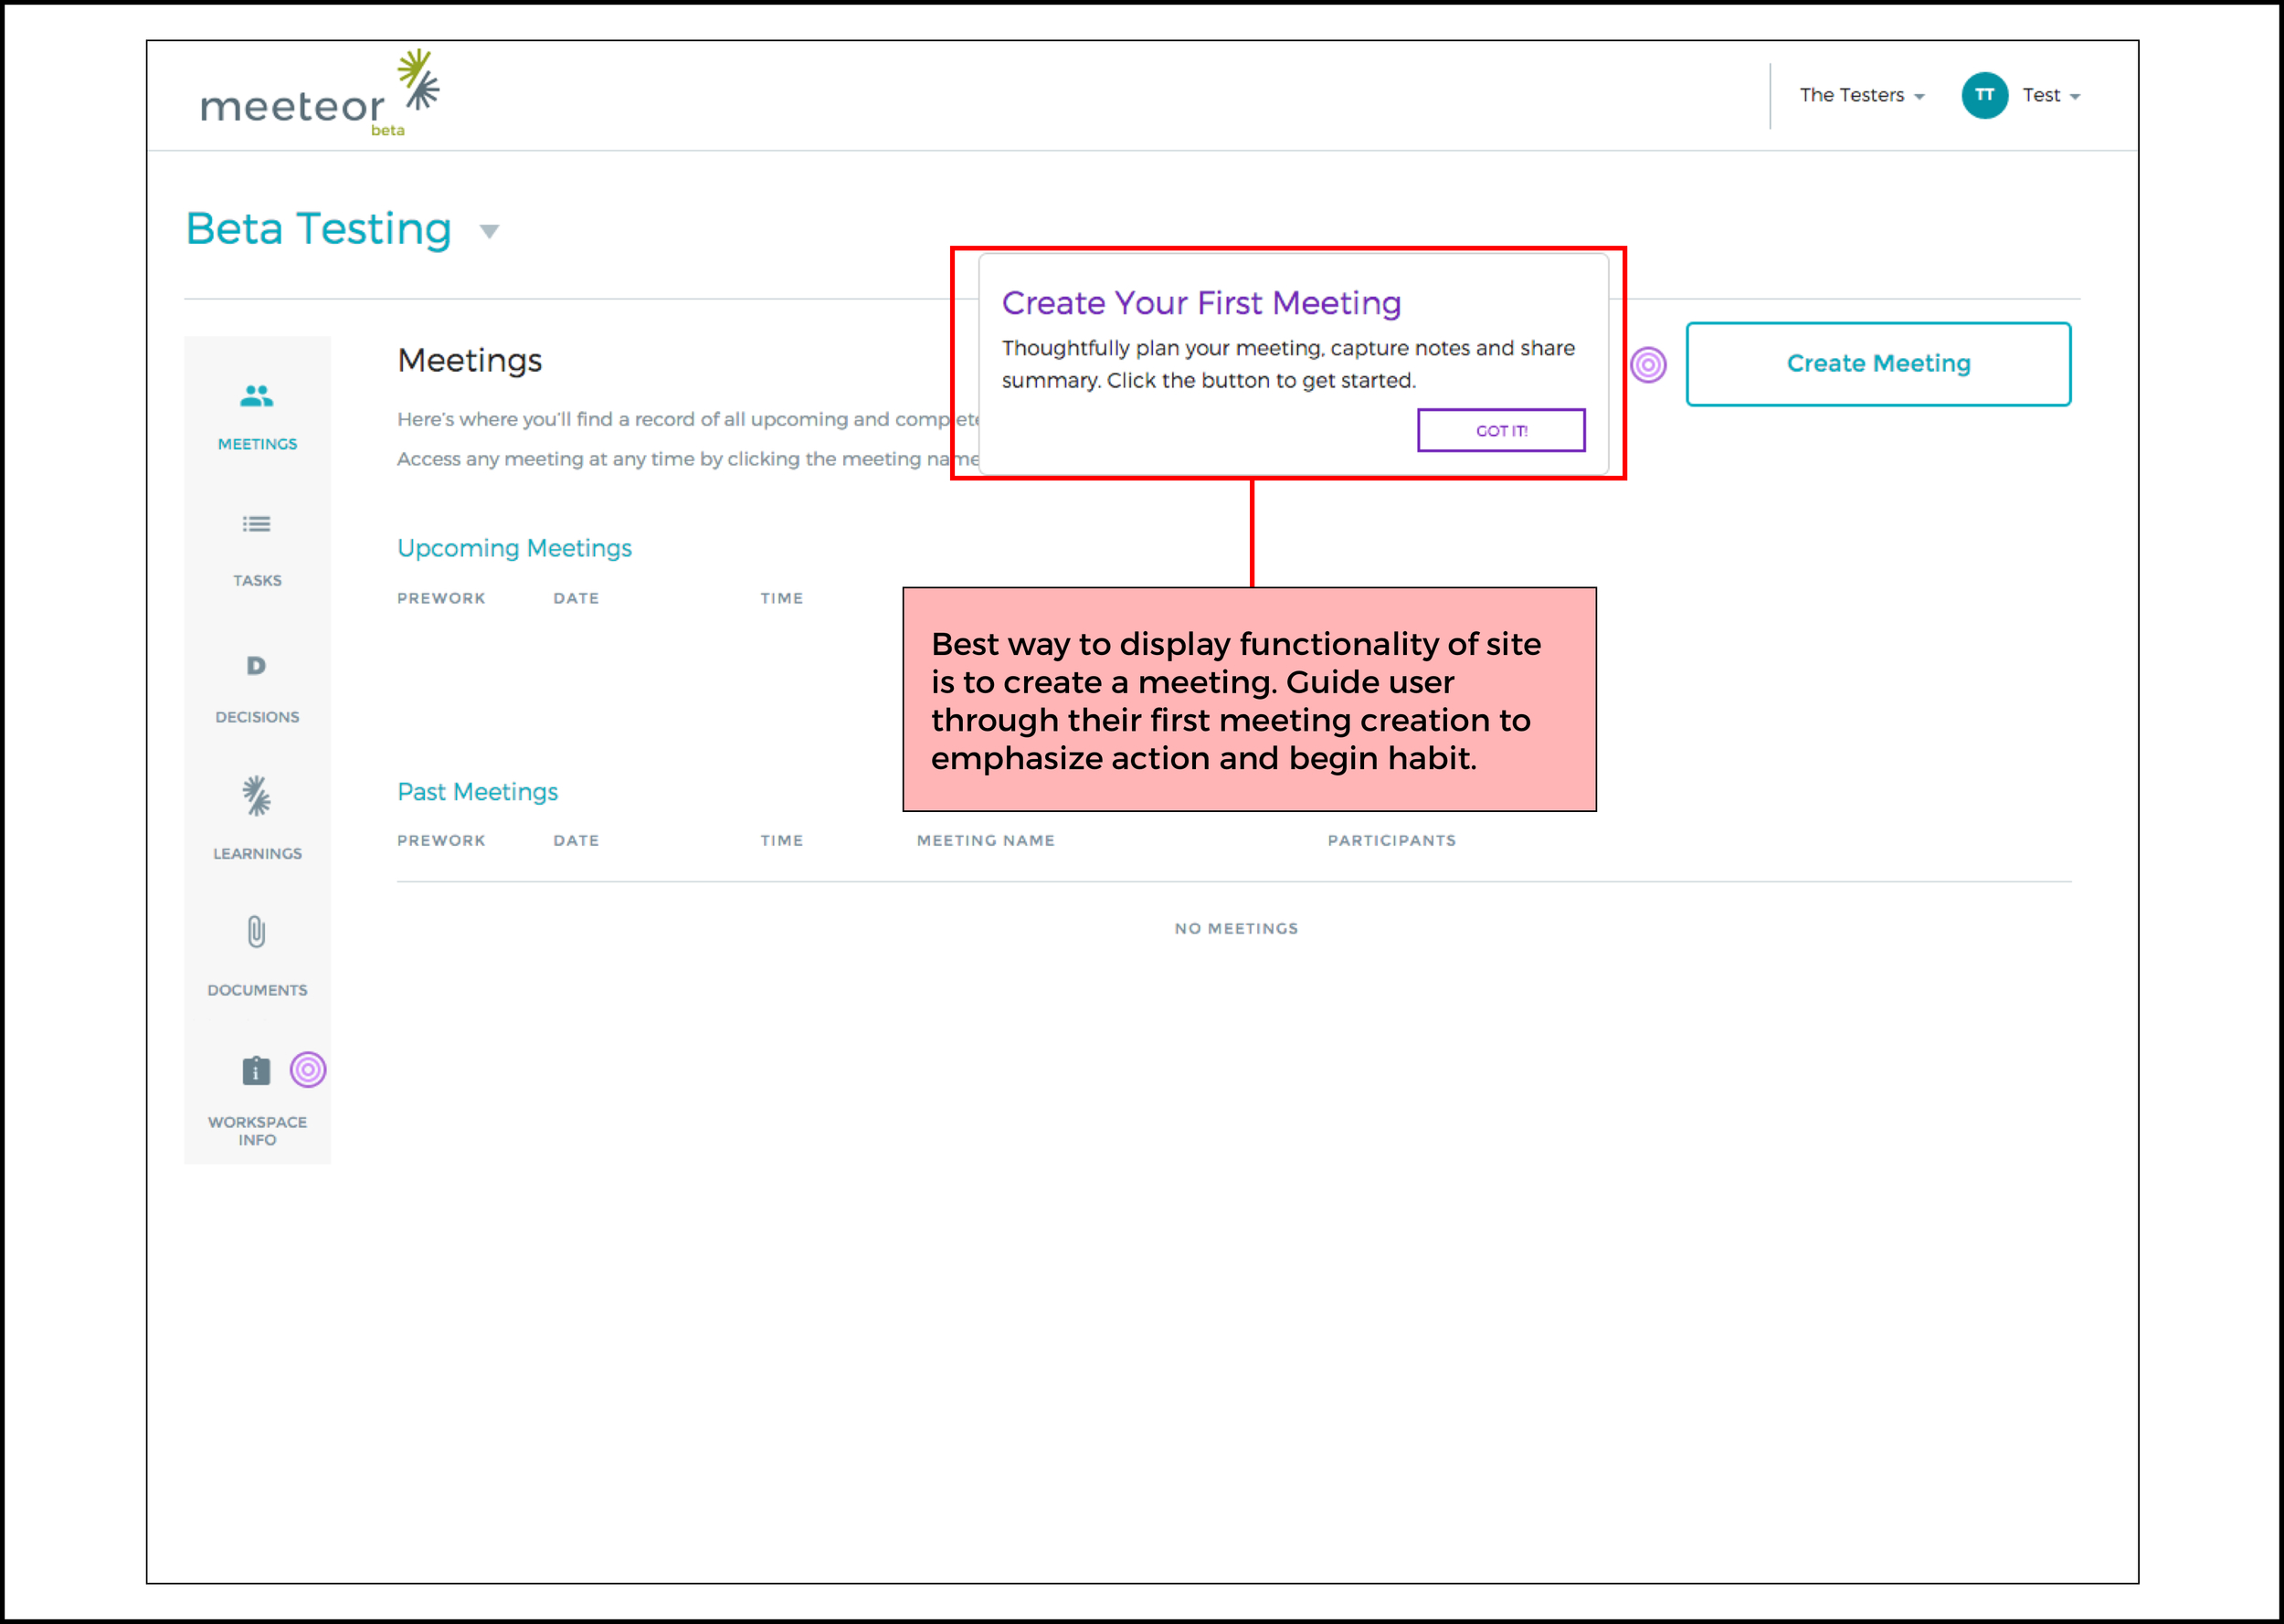2284x1624 pixels.
Task: Expand the Beta Testing workspace dropdown arrow
Action: (x=489, y=232)
